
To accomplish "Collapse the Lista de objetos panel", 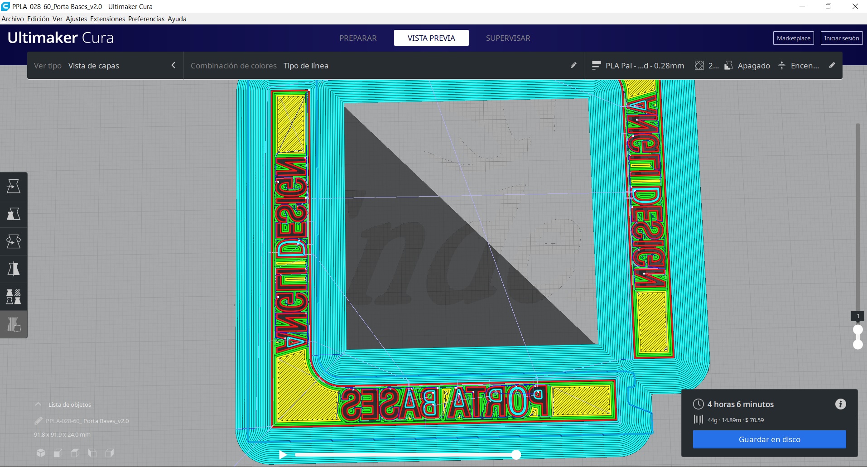I will [38, 404].
